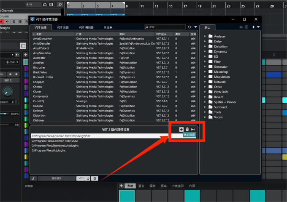Screen dimensions: 287x202
Task: Click the new folder icon in collection header
Action: click(241, 27)
